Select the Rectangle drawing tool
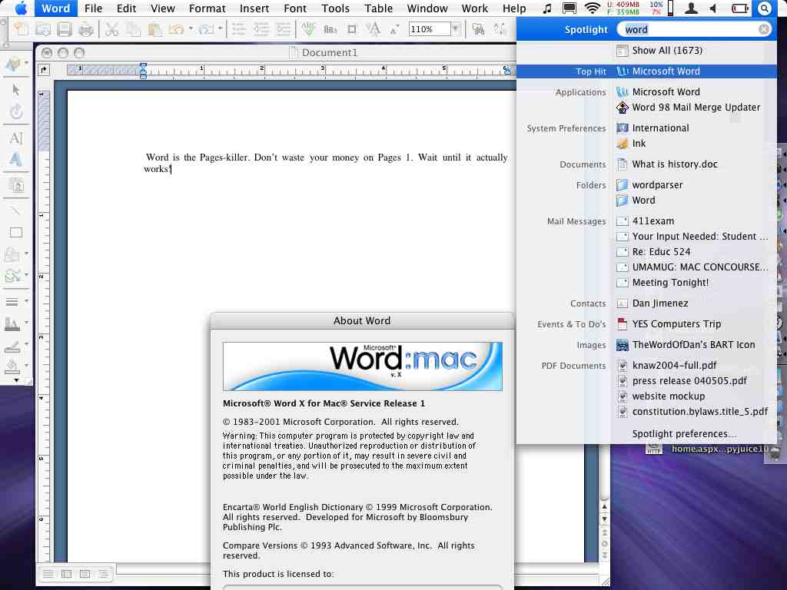Viewport: 787px width, 590px height. 15,233
